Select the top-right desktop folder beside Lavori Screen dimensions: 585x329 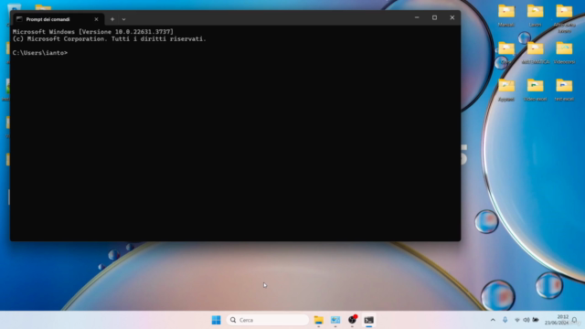564,18
